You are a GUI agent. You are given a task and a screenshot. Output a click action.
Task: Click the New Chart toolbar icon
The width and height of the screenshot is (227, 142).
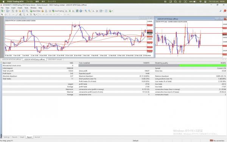(x=2, y=11)
